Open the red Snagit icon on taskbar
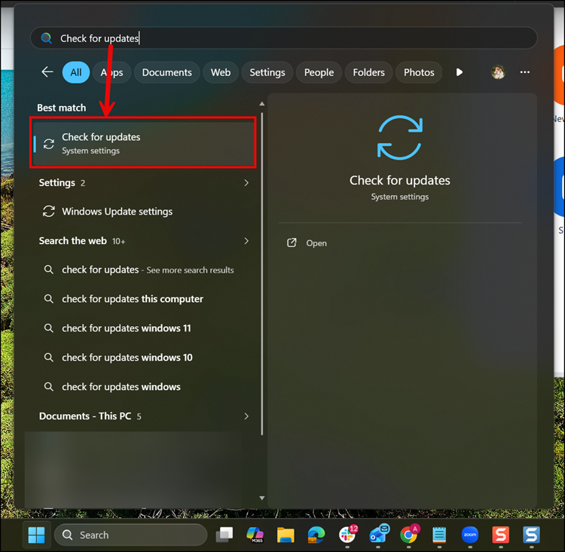 pos(501,535)
